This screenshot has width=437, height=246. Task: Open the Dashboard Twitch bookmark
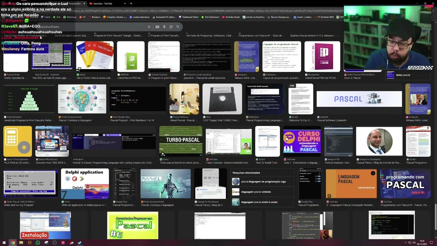pos(188,17)
